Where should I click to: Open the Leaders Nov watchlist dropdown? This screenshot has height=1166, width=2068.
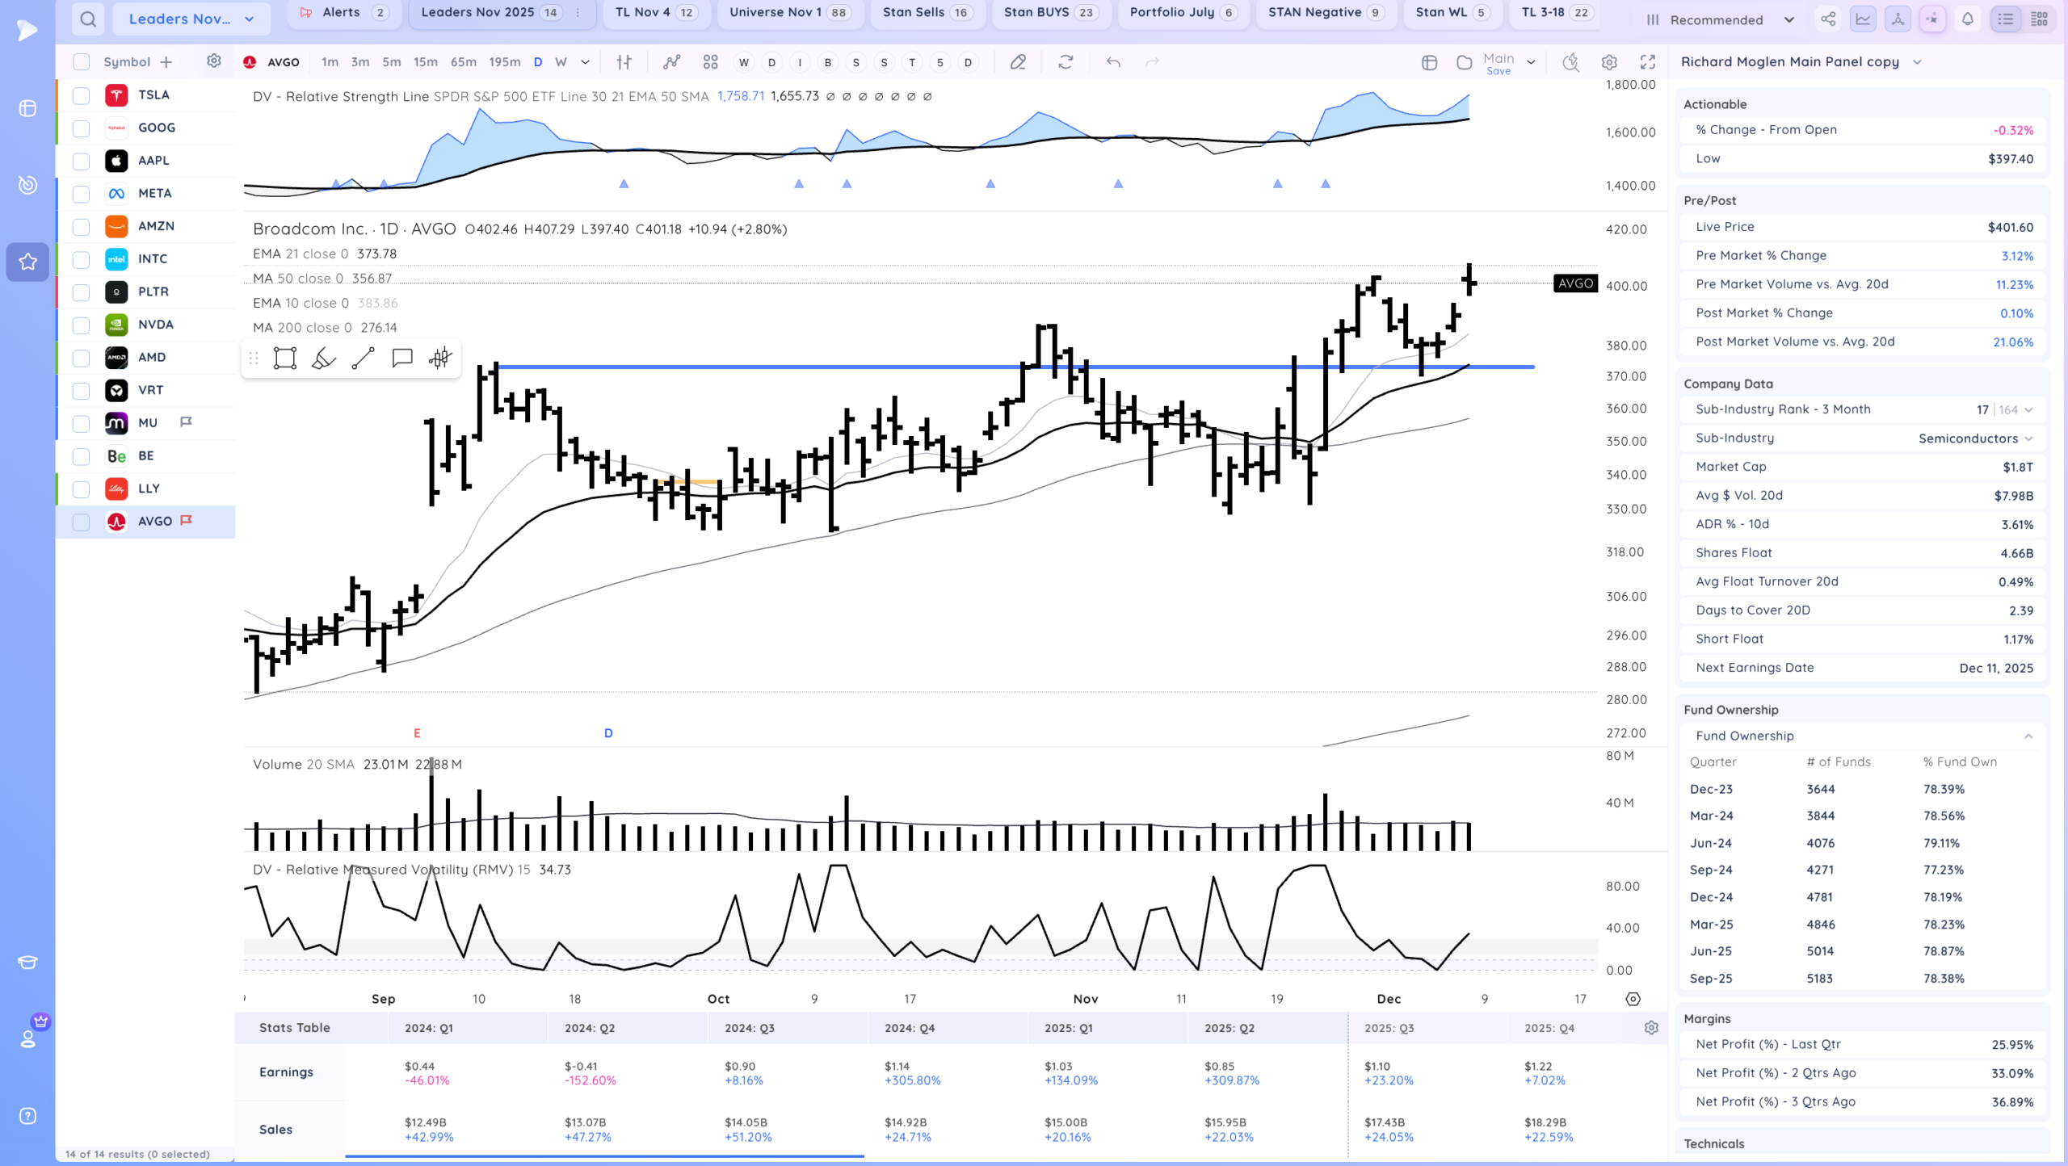191,19
